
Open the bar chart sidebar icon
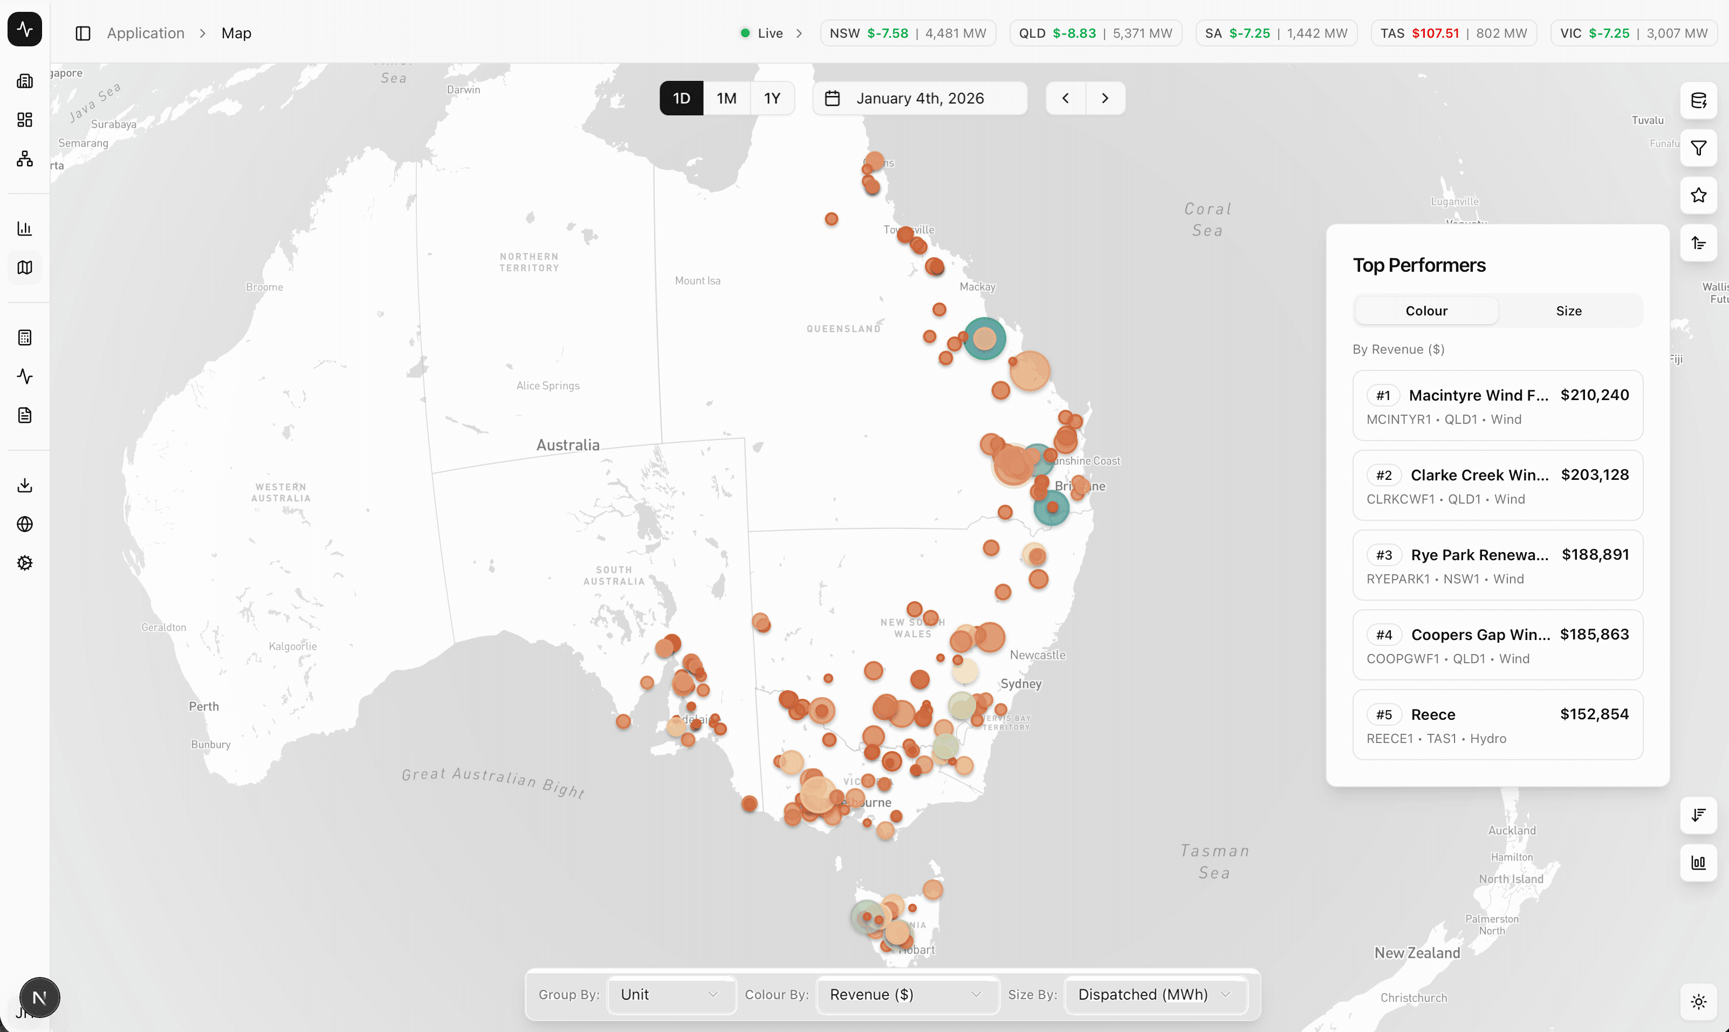[x=25, y=229]
